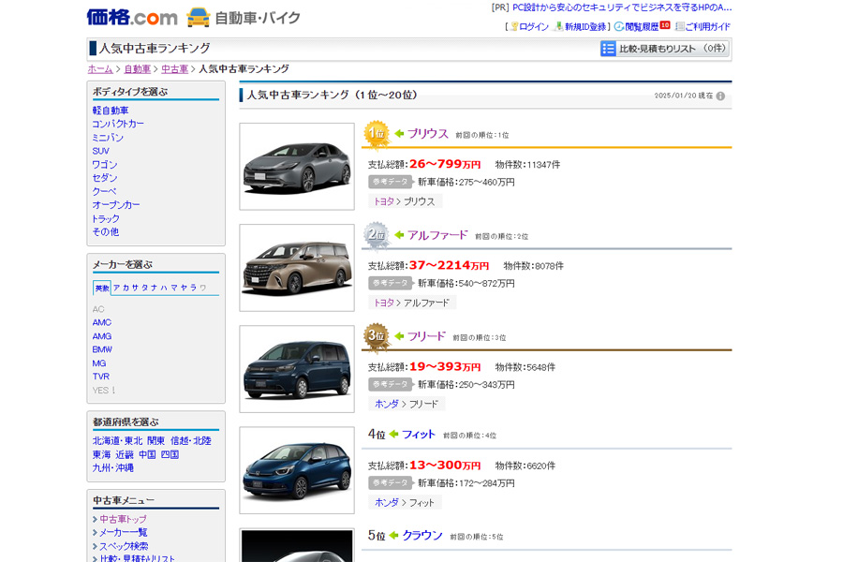The height and width of the screenshot is (562, 843).
Task: Open the info icon beside the date
Action: (720, 96)
